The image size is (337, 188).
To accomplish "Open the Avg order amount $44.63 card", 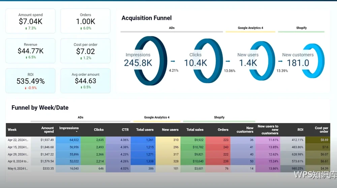I will point(85,81).
